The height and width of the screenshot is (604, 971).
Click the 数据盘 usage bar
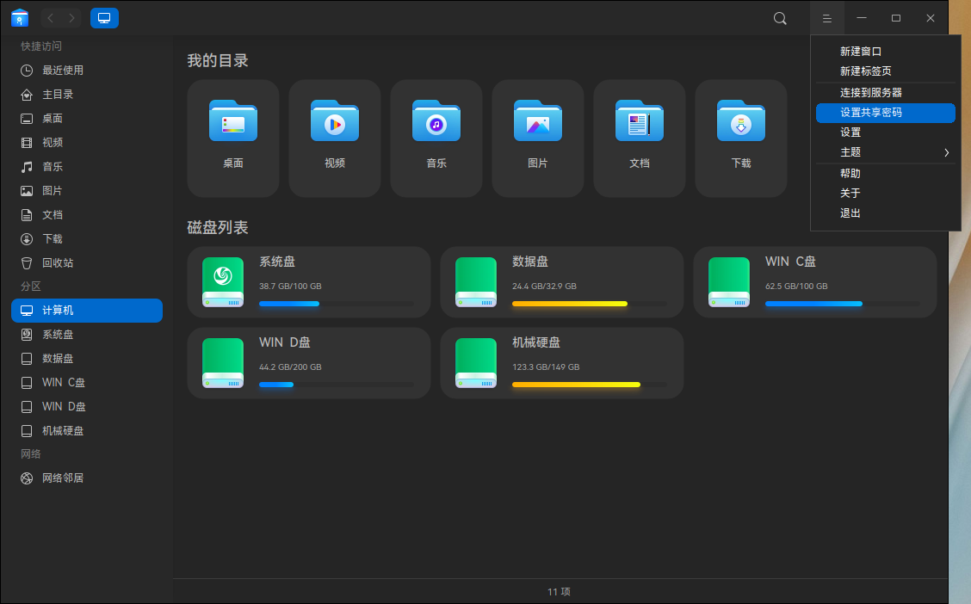pyautogui.click(x=590, y=304)
